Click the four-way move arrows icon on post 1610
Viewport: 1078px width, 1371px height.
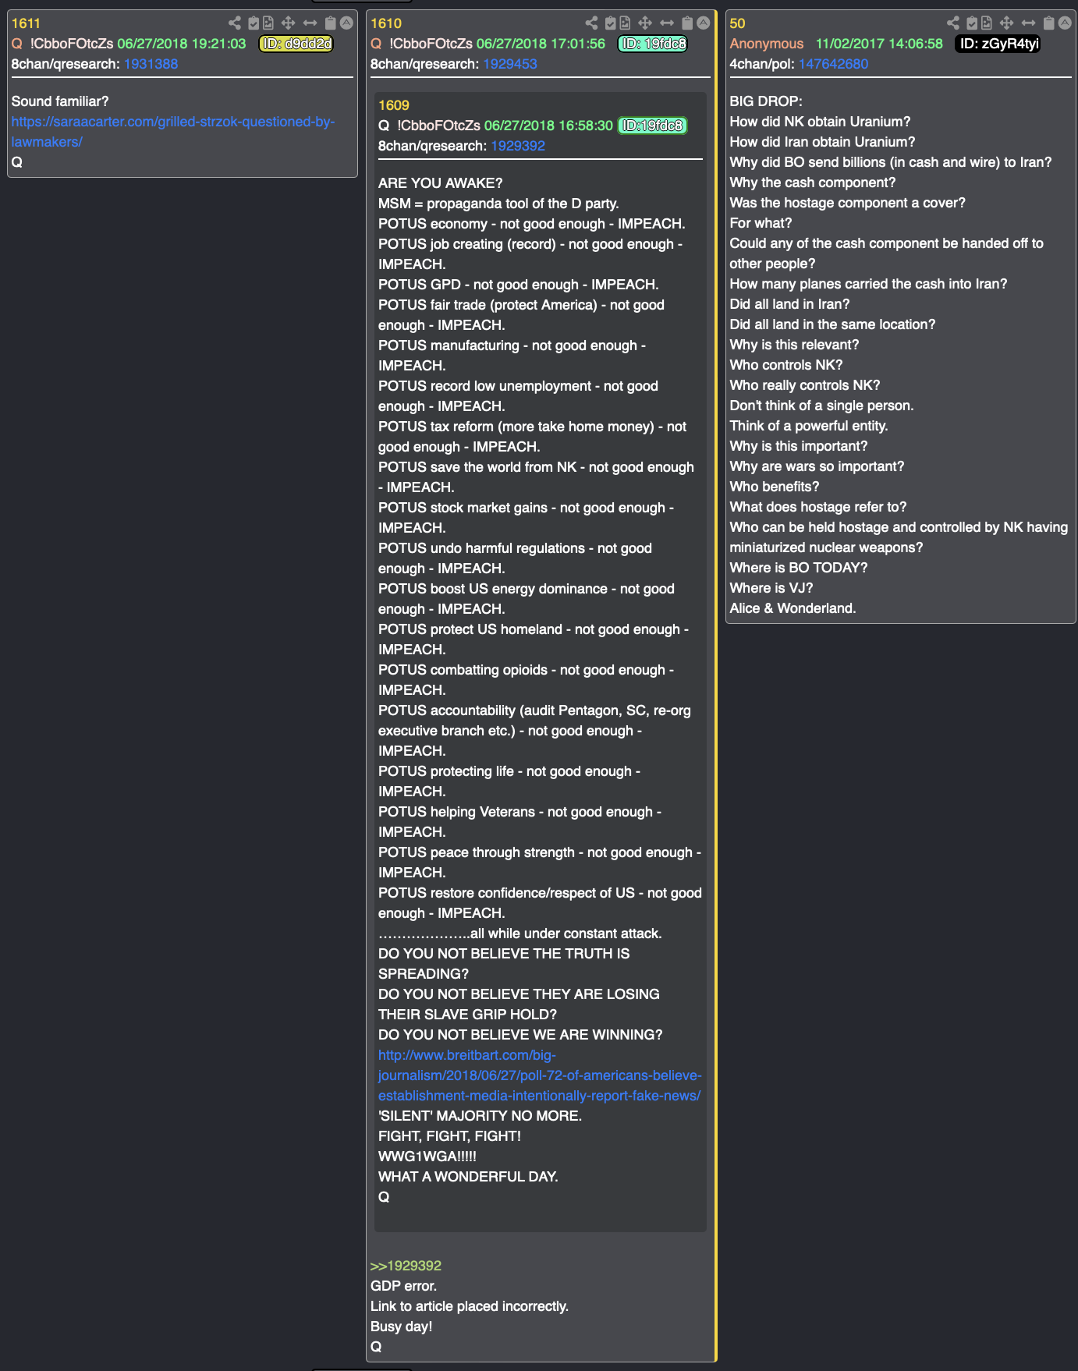point(645,23)
